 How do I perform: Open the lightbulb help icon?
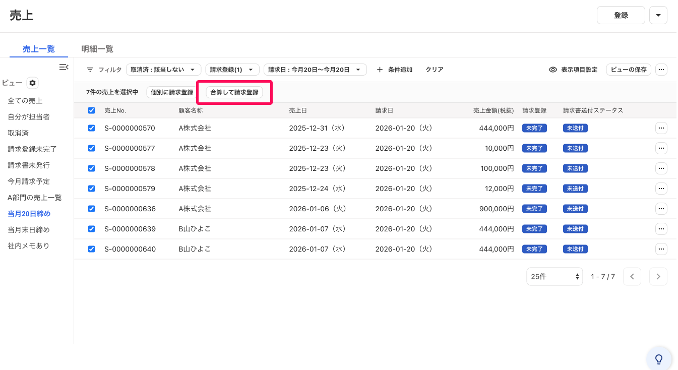(x=659, y=359)
